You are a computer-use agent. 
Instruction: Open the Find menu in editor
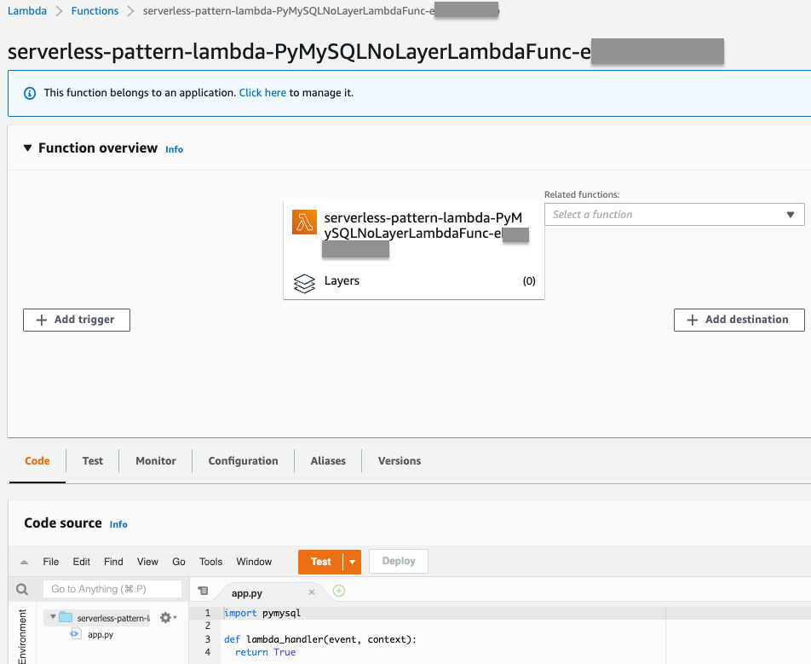click(x=113, y=562)
